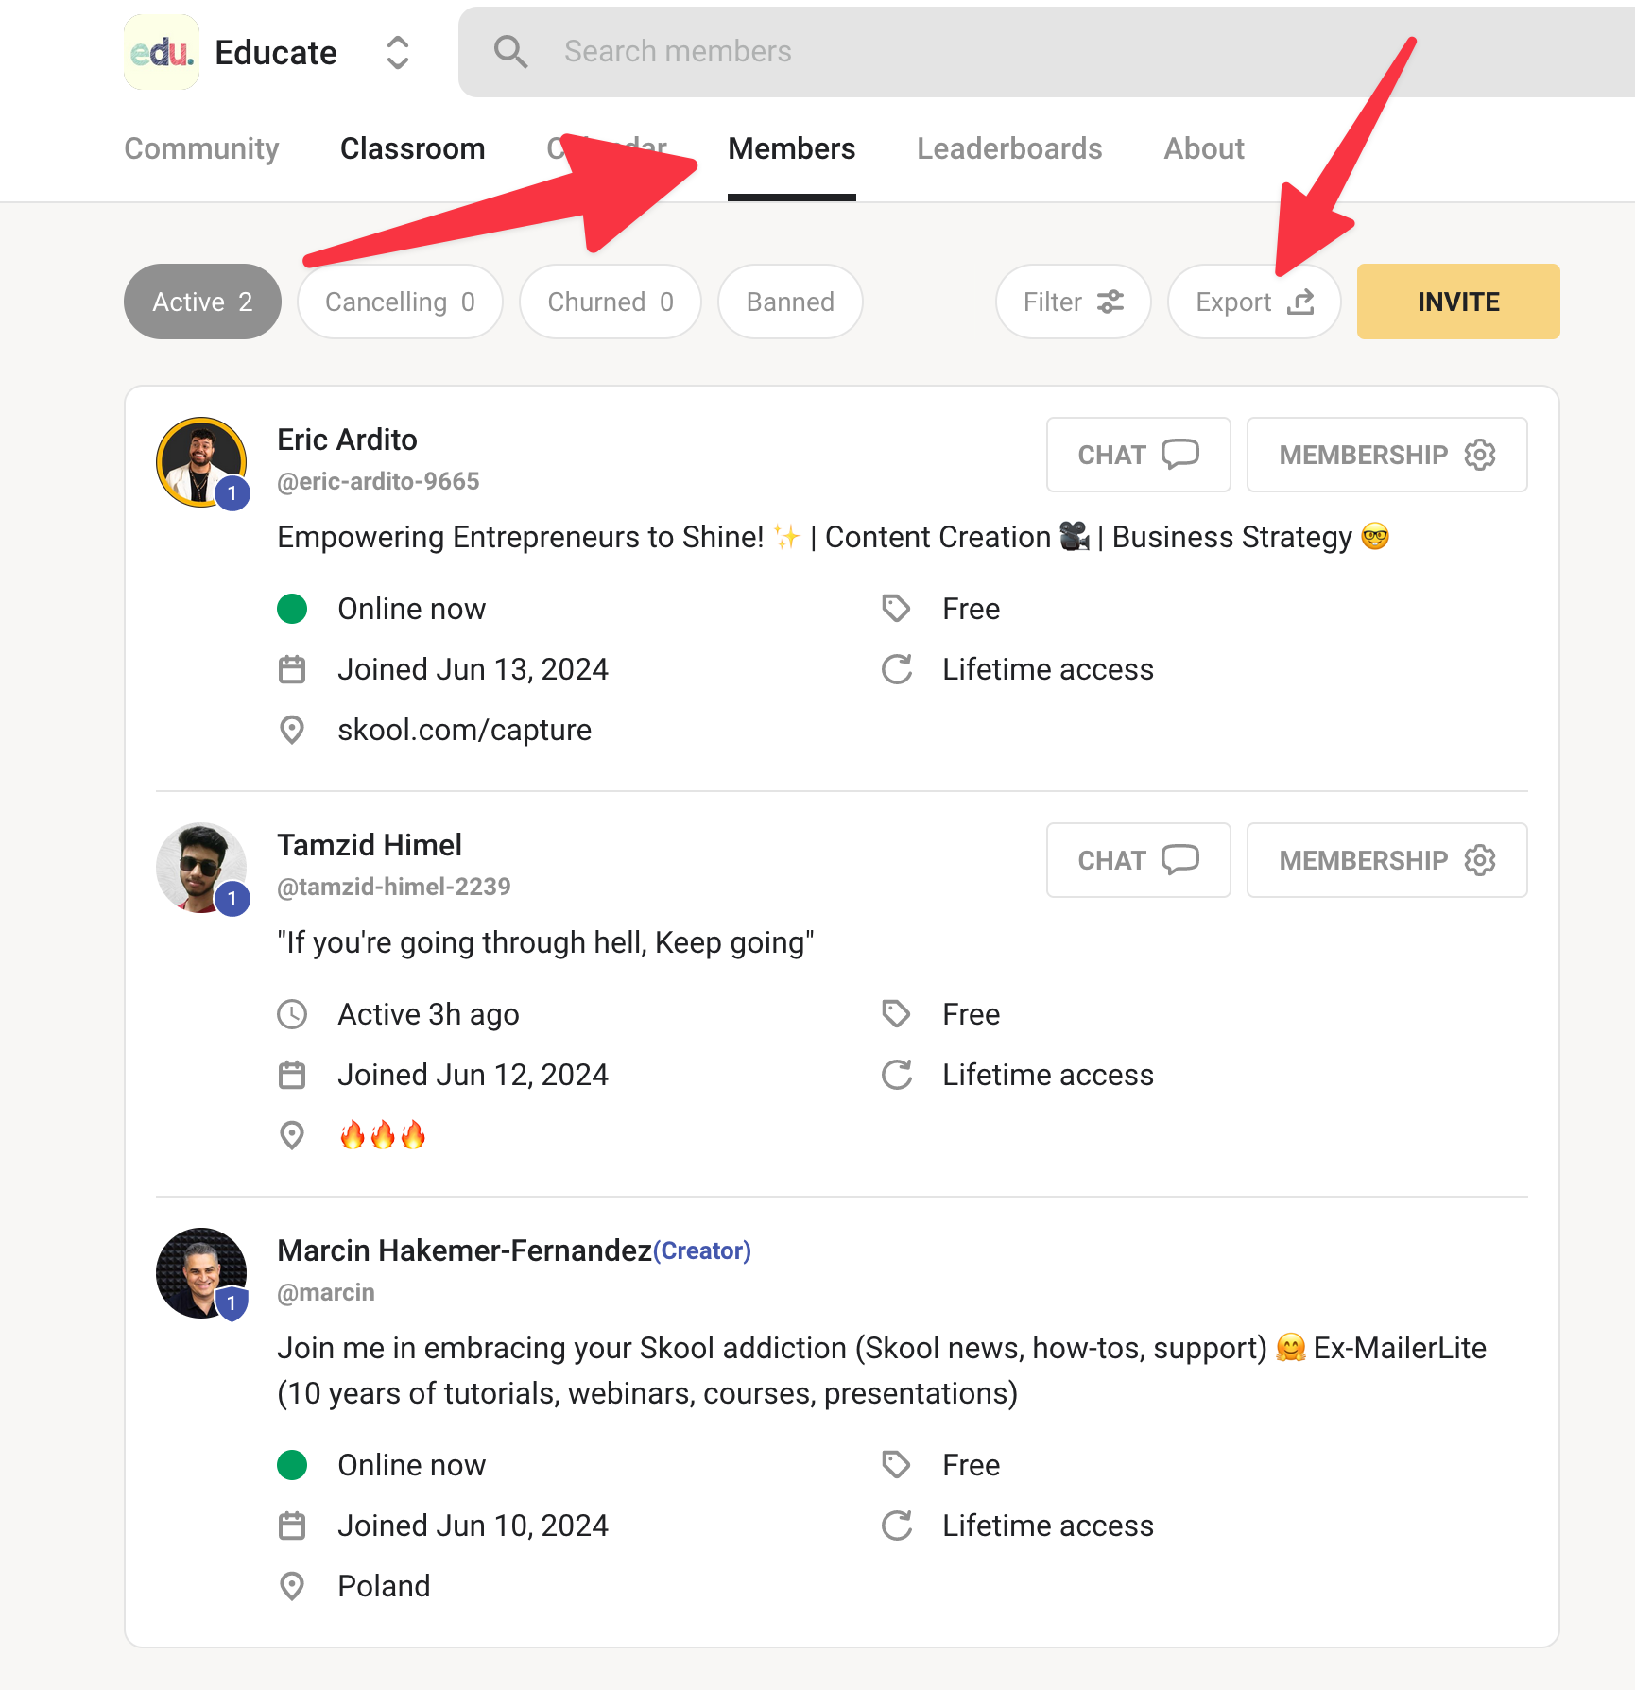Open the search magnifier icon
1635x1690 pixels.
[x=511, y=51]
